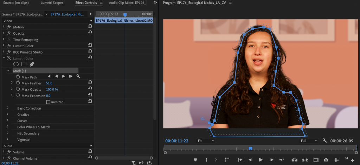Click the Program monitor playhead marker

(250, 149)
